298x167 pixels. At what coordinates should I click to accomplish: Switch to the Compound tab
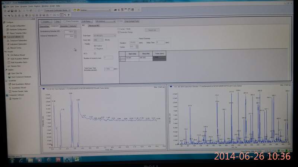[54, 26]
